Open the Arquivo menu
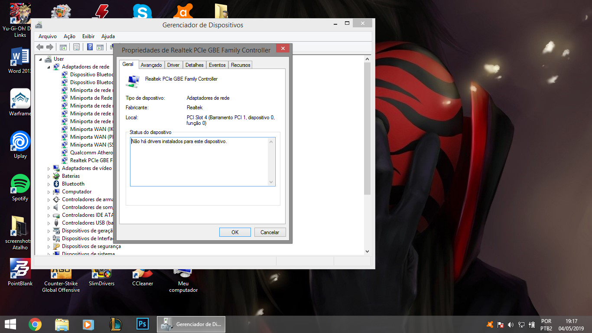This screenshot has width=592, height=333. point(48,36)
